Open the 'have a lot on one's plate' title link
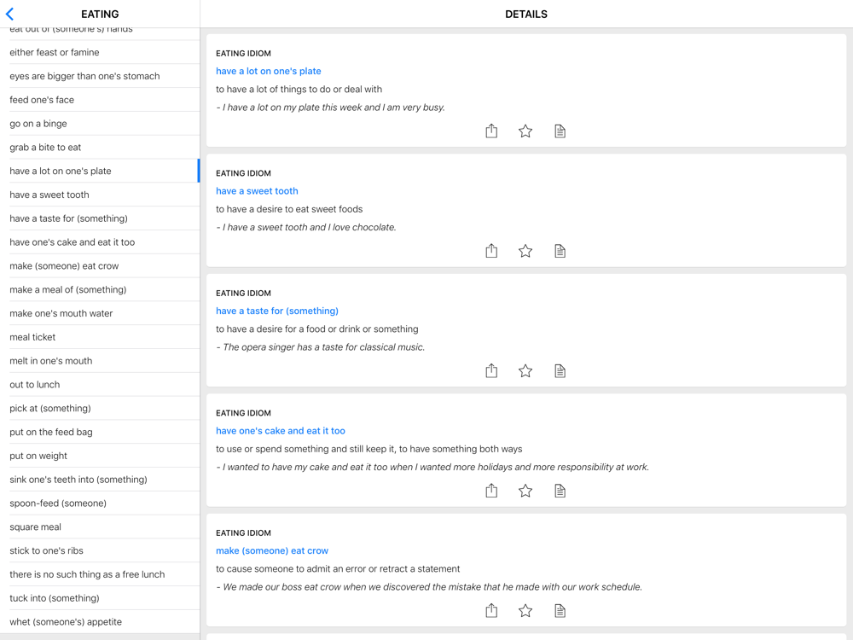The image size is (853, 640). click(269, 71)
